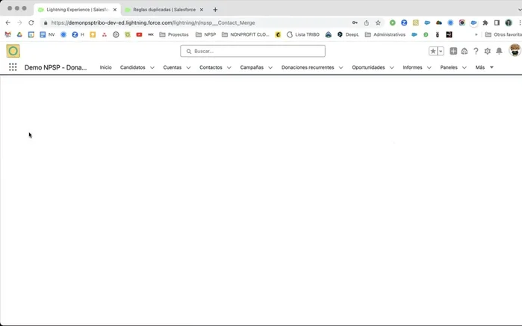Expand the Candidatos tab chevron

(152, 67)
